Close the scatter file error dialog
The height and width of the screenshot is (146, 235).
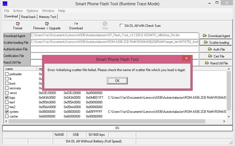[x=186, y=58]
